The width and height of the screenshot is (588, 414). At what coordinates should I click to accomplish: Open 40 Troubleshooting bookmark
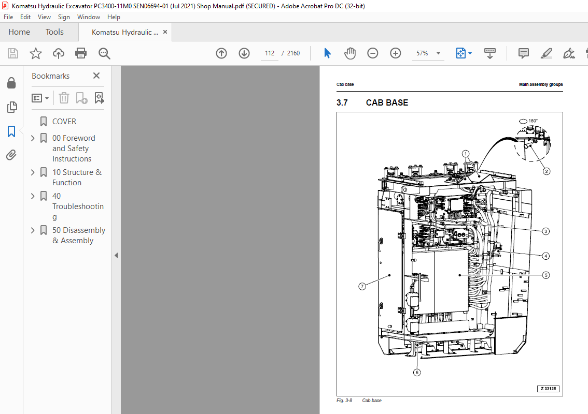78,206
